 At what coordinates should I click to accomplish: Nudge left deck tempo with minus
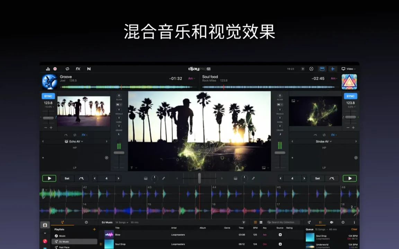tap(46, 128)
